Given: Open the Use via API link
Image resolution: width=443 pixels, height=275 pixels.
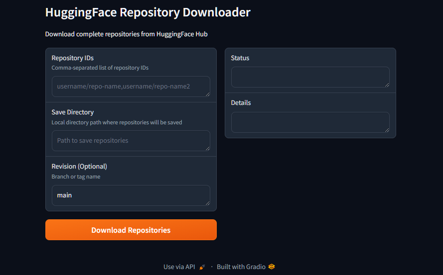Looking at the screenshot, I should [x=184, y=267].
